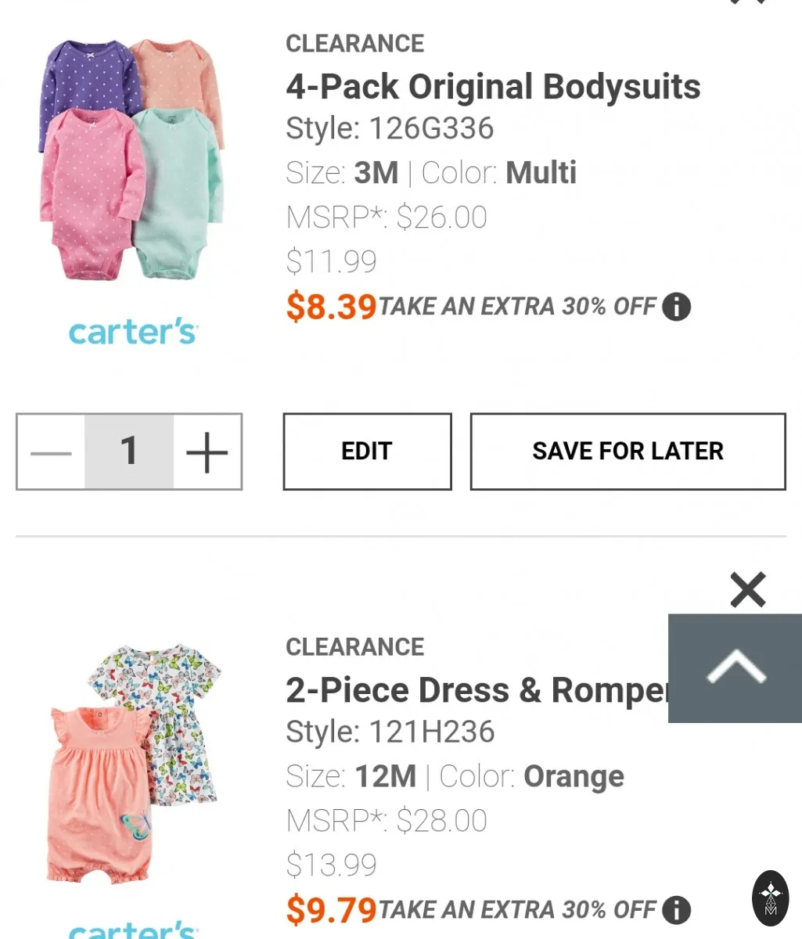Remove the Dress & Romper item
This screenshot has width=802, height=939.
(x=748, y=590)
